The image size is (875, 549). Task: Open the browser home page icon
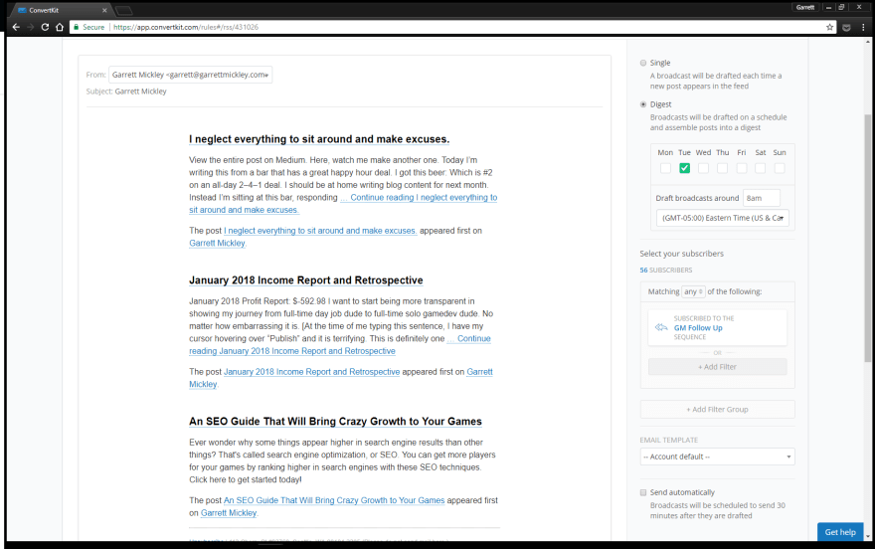coord(60,27)
